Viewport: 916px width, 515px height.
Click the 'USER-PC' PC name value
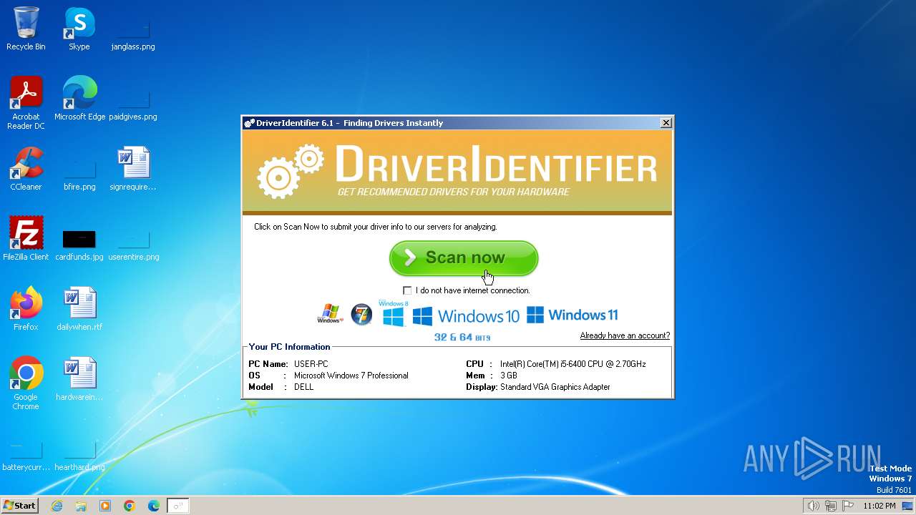[x=311, y=364]
